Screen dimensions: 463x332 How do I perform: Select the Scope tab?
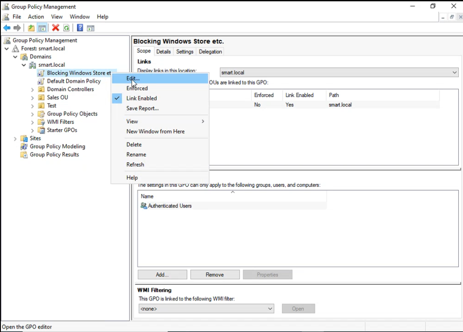tap(144, 51)
